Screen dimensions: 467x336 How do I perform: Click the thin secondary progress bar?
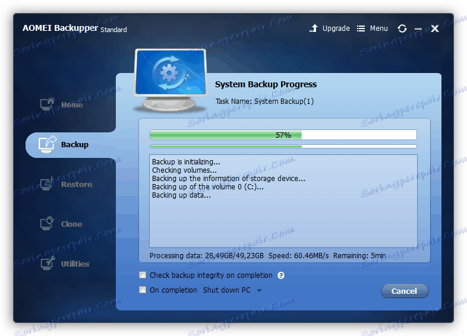coord(283,146)
